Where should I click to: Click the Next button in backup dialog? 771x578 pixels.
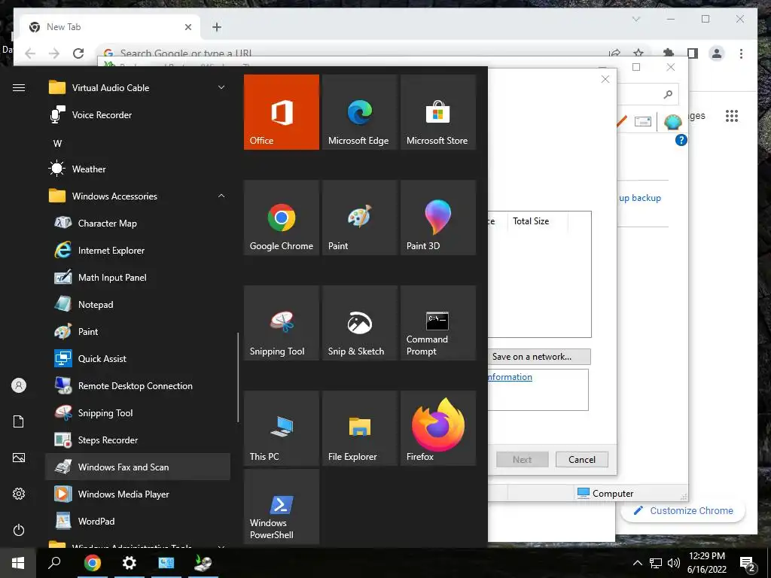tap(523, 460)
